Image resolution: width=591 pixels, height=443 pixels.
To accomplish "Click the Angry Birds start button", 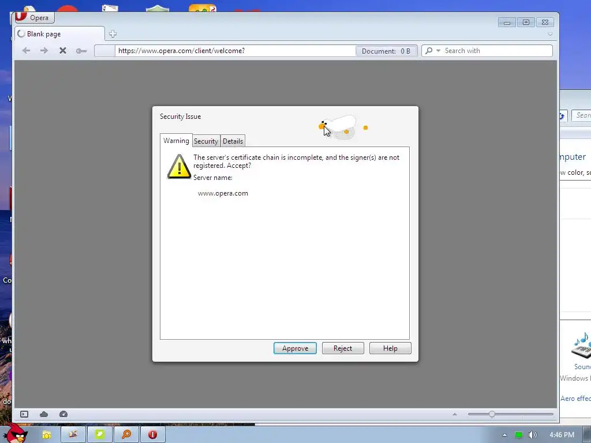I will pyautogui.click(x=14, y=434).
